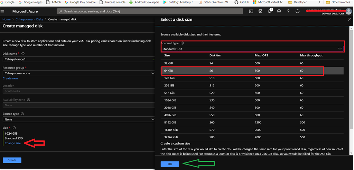The height and width of the screenshot is (170, 354).
Task: Click the Location South India dropdown
Action: point(78,91)
